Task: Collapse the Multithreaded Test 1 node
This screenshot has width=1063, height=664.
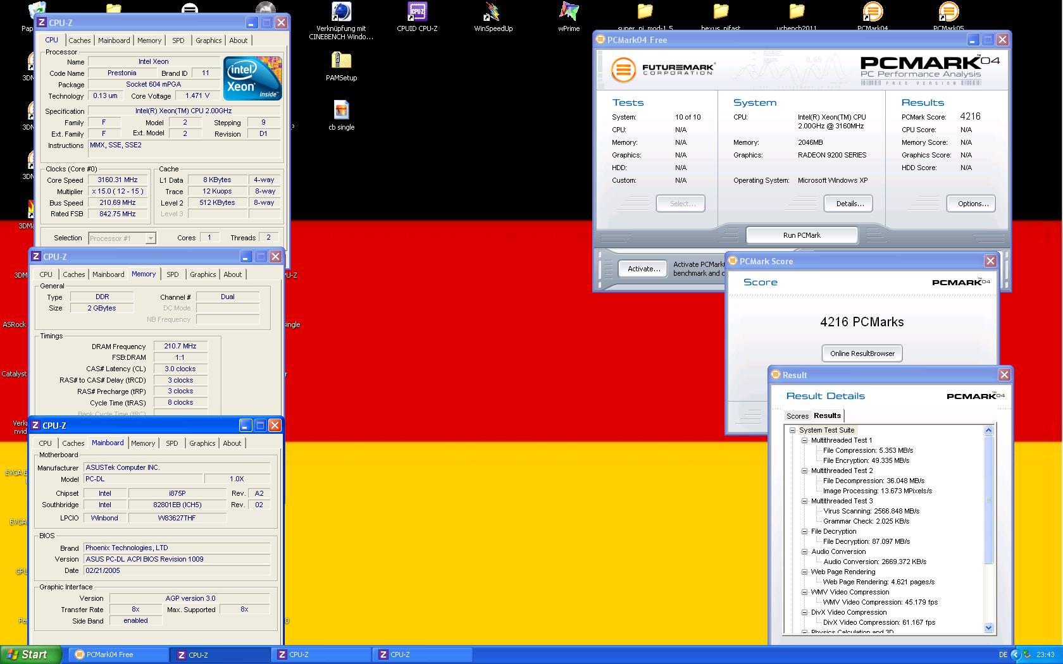Action: (804, 440)
